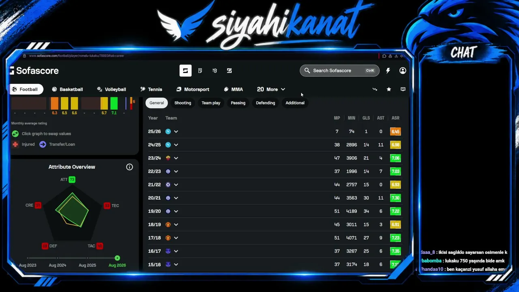Expand the 17/18 season row
Screen dimensions: 519x292
tap(176, 238)
